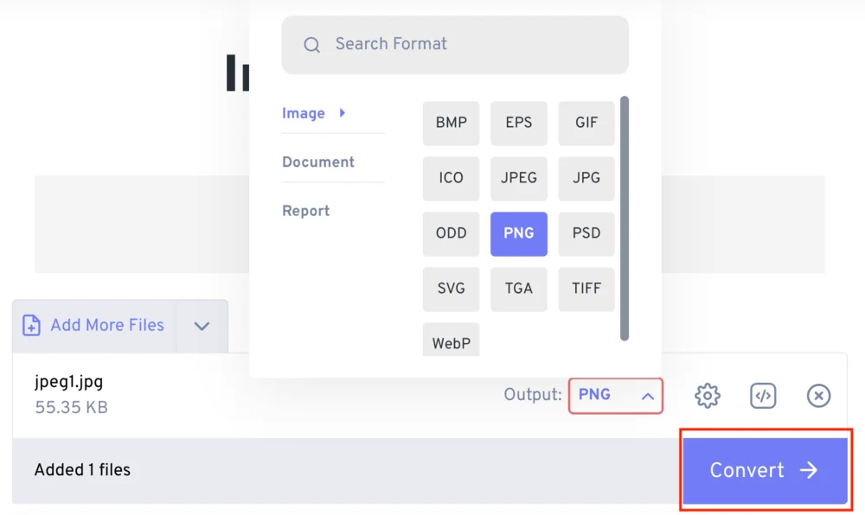The width and height of the screenshot is (865, 515).
Task: Click Add More Files button
Action: click(106, 326)
